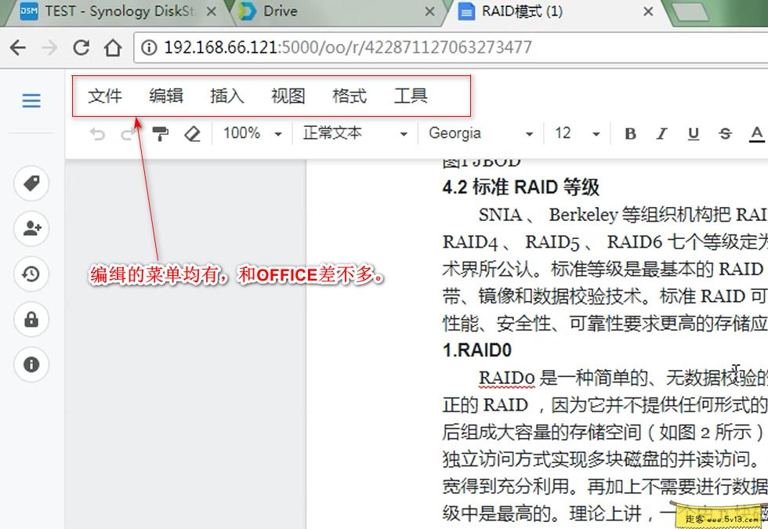
Task: Apply strikethrough to the text
Action: (724, 133)
